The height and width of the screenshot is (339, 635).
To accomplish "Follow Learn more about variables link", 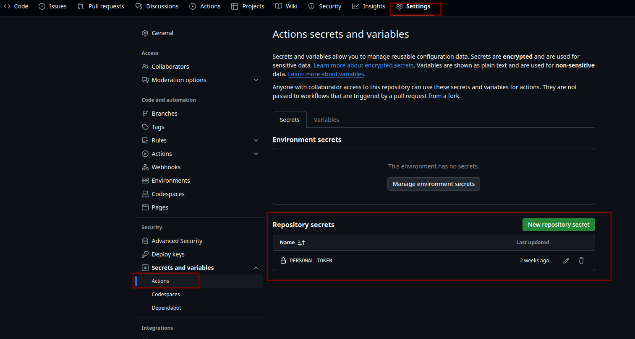I will pyautogui.click(x=326, y=74).
